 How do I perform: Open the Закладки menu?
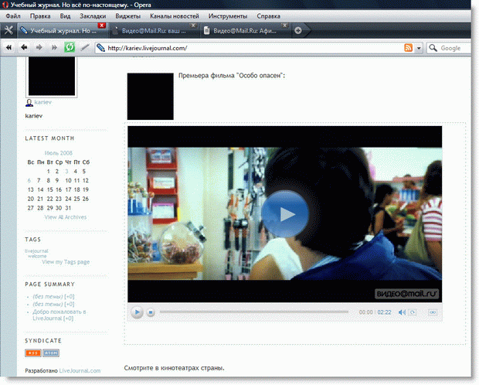click(x=93, y=16)
